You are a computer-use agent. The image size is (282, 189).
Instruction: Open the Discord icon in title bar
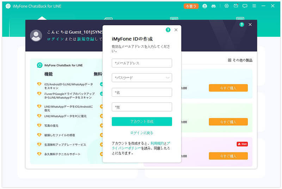pyautogui.click(x=214, y=6)
